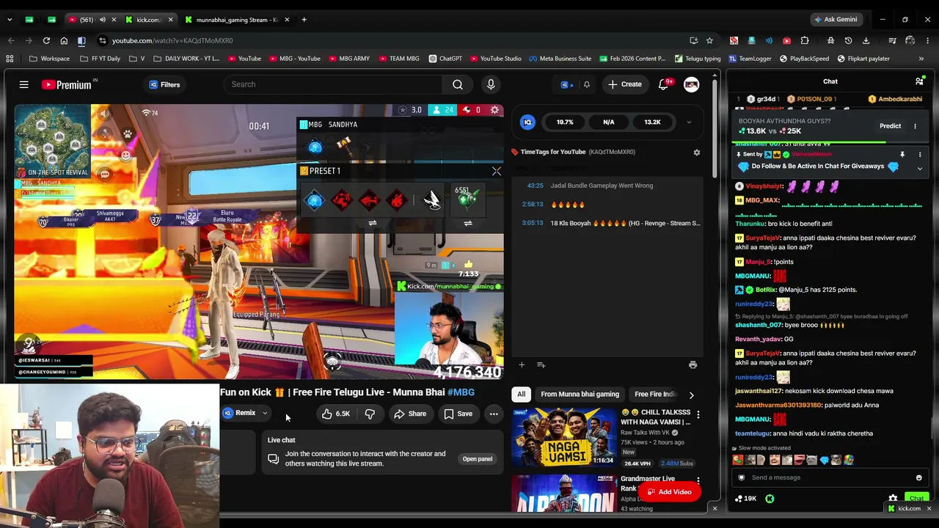Open more actions menu beside Save

click(x=494, y=414)
